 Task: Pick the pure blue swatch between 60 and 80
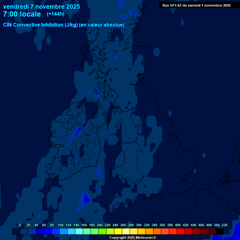pyautogui.click(x=48, y=231)
